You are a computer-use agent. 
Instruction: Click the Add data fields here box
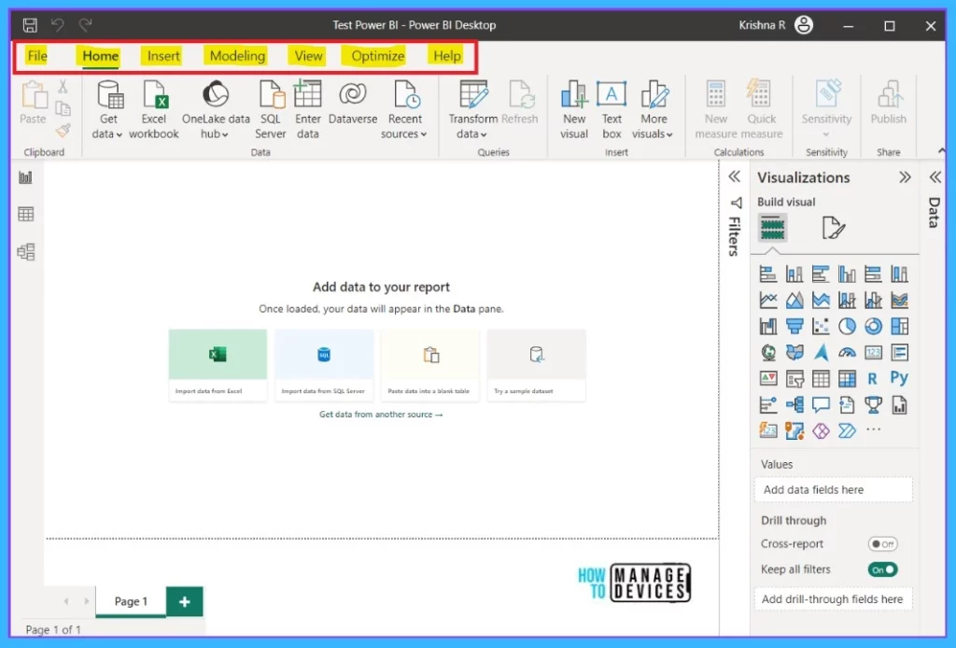click(833, 489)
